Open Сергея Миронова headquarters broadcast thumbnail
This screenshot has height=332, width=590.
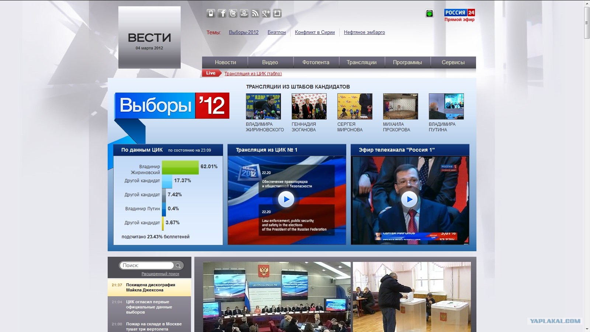[355, 106]
